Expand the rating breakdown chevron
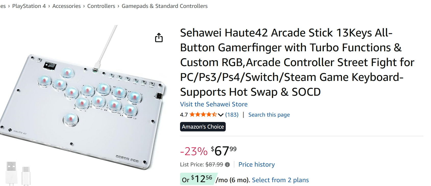This screenshot has width=431, height=186. [x=221, y=115]
